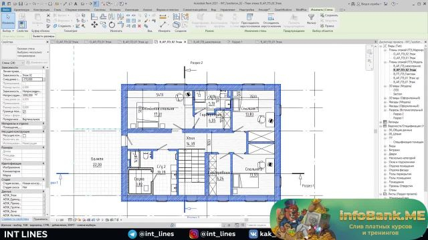Screen dimensions: 428x240
Task: Click the Save icon in quick access toolbar
Action: coord(21,4)
